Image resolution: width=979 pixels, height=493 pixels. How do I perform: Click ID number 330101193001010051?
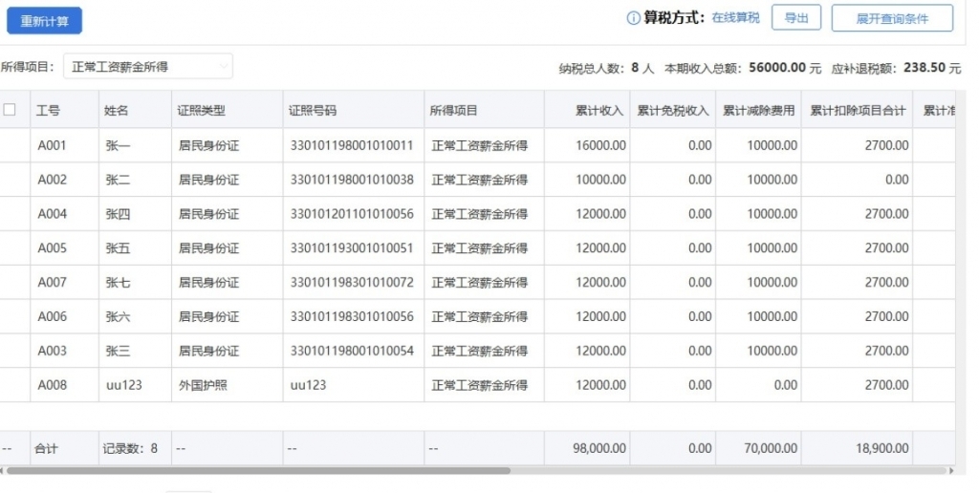pos(352,248)
